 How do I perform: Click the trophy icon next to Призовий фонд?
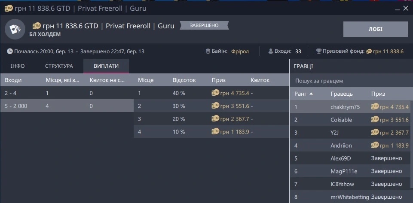[318, 52]
